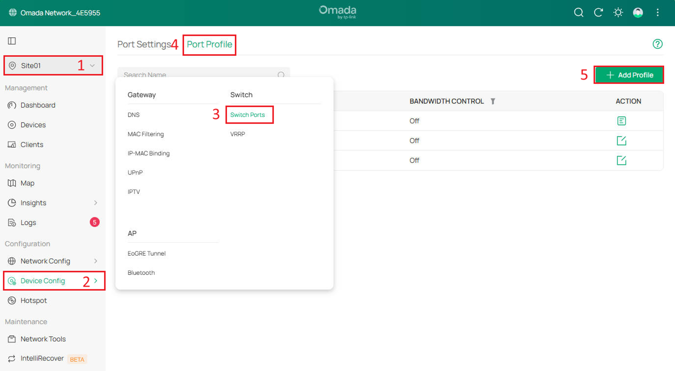Edit the third profile row
Viewport: 675px width, 371px height.
point(621,160)
